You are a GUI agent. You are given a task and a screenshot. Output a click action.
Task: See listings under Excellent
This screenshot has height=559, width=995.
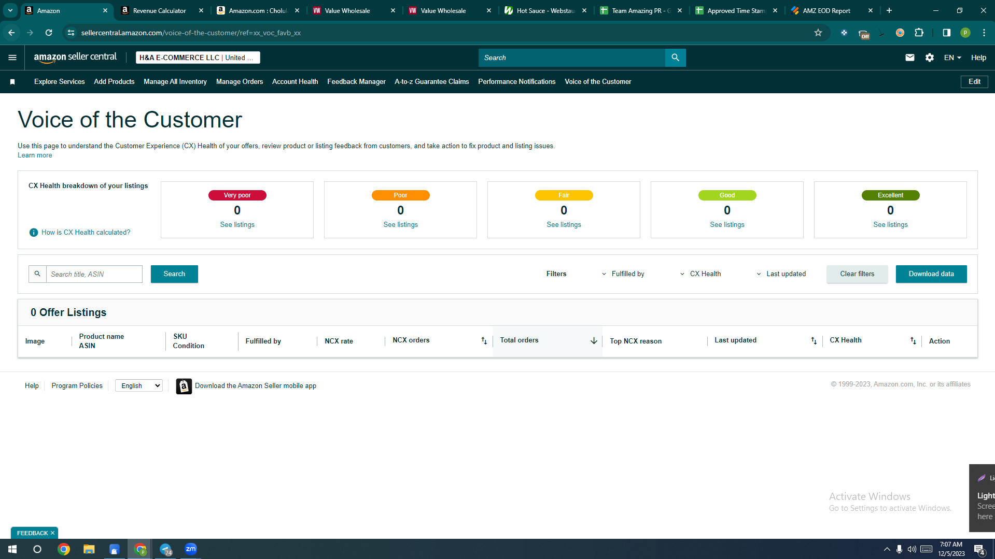(890, 225)
